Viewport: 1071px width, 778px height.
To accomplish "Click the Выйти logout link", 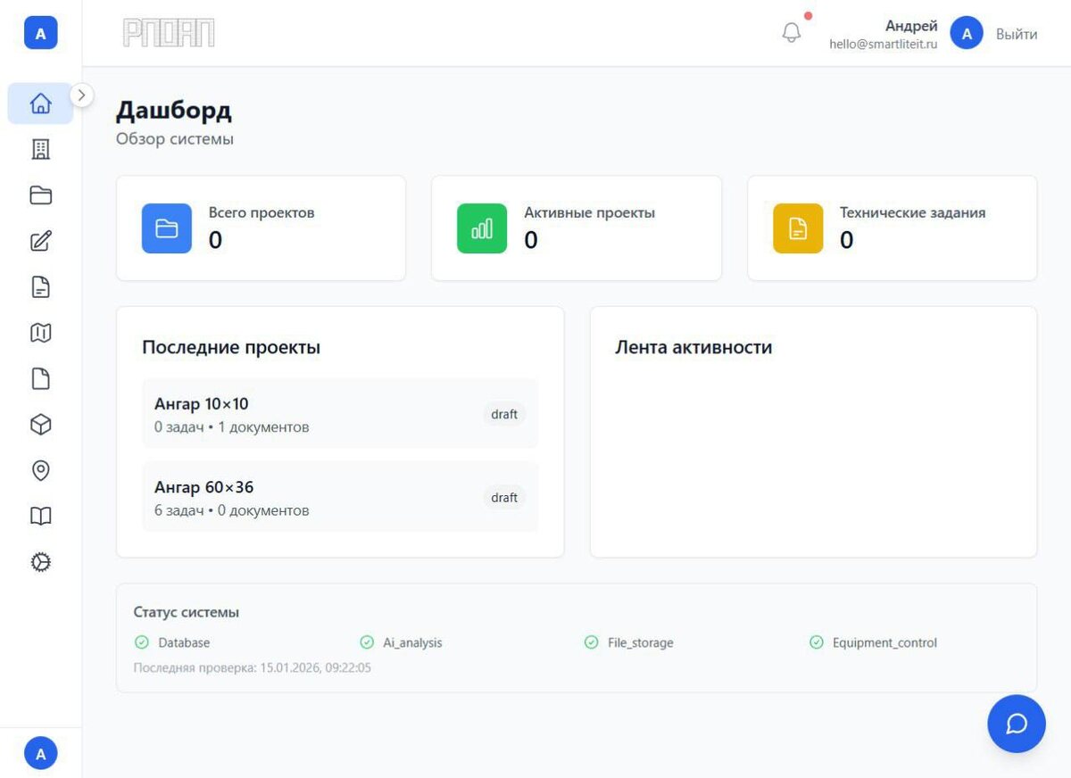I will click(x=1017, y=34).
